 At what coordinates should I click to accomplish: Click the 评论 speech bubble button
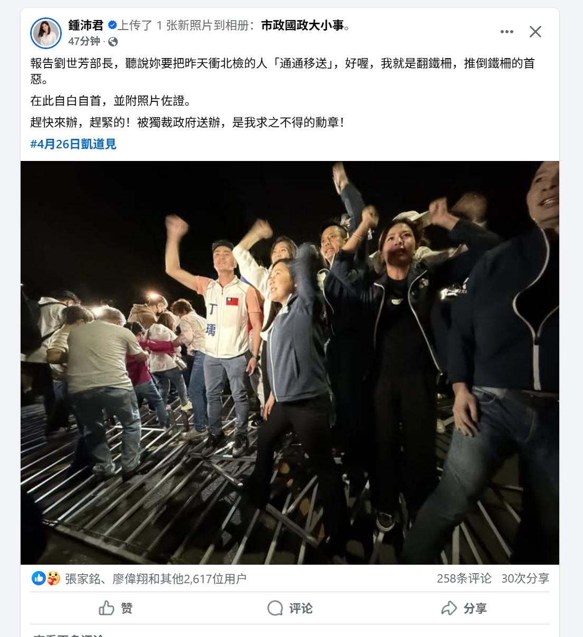click(290, 608)
